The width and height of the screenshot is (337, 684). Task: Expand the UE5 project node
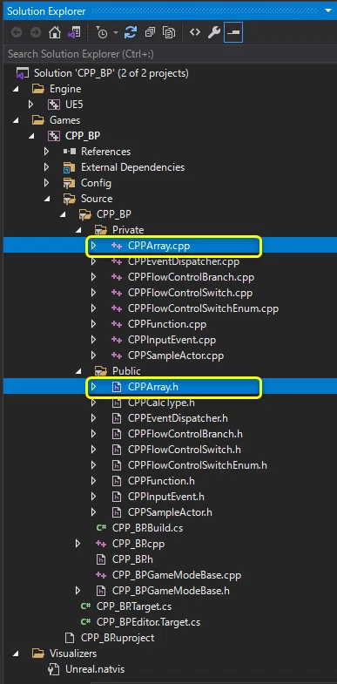(x=30, y=105)
